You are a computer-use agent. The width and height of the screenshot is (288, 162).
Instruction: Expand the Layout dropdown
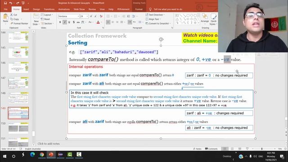(47, 15)
